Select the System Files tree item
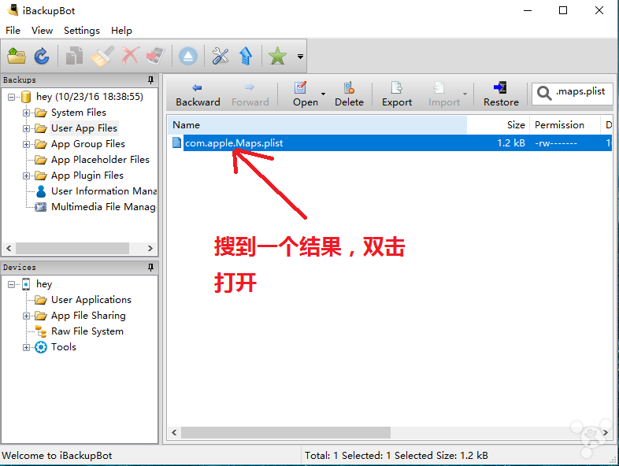This screenshot has height=466, width=619. pyautogui.click(x=79, y=113)
